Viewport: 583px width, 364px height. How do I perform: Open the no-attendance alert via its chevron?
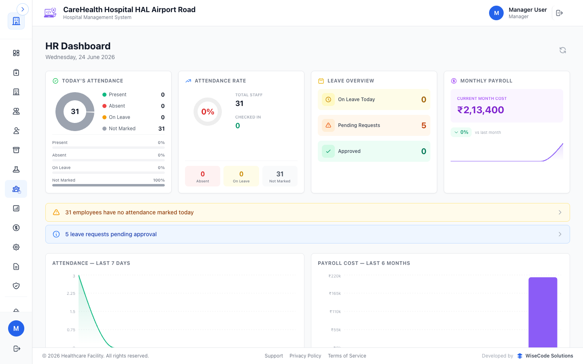pos(560,212)
